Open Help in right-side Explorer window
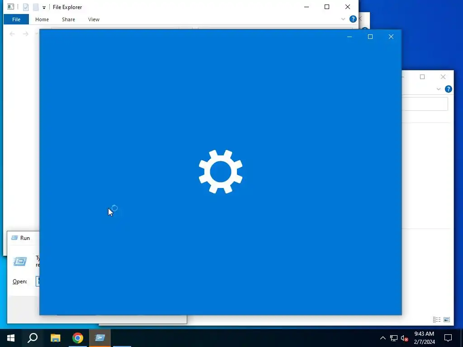 tap(448, 89)
